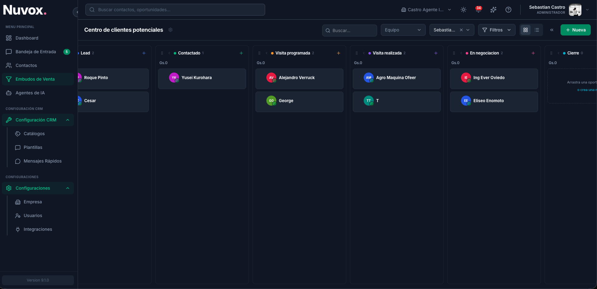The image size is (597, 289).
Task: Go to Dashboard
Action: [x=38, y=38]
